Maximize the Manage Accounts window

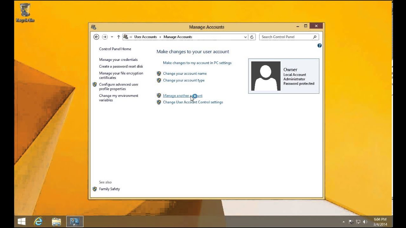[x=306, y=26]
